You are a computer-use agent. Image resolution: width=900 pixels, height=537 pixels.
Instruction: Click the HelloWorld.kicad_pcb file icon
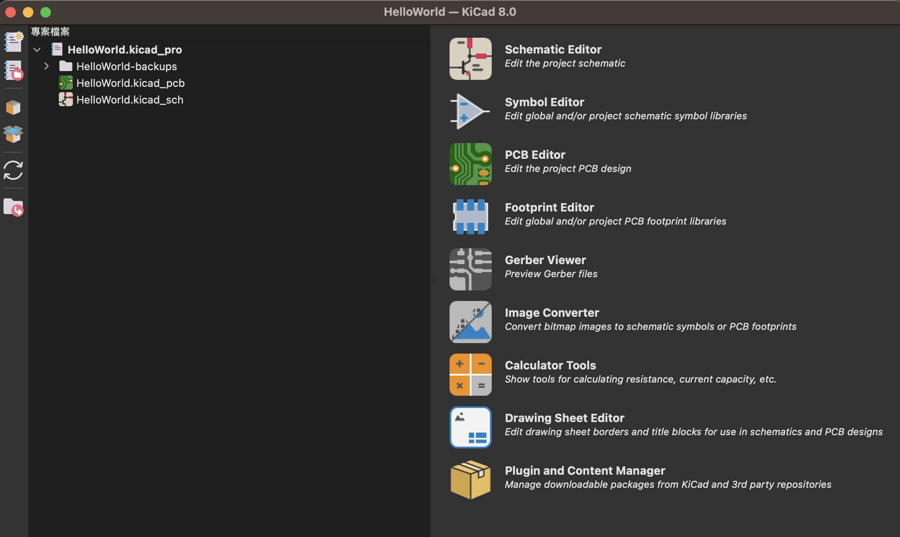pyautogui.click(x=66, y=83)
